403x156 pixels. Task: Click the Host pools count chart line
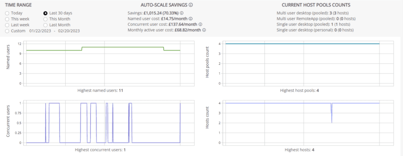pyautogui.click(x=302, y=44)
